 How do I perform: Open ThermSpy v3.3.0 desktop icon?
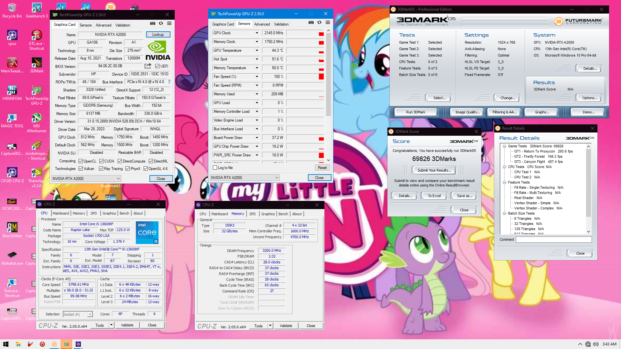37,177
